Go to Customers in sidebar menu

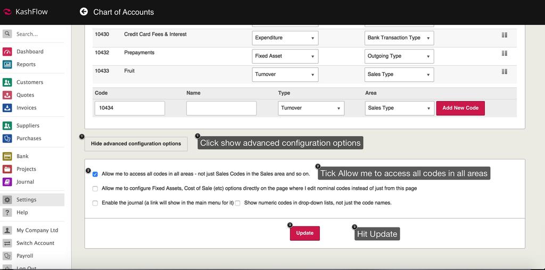[x=30, y=82]
